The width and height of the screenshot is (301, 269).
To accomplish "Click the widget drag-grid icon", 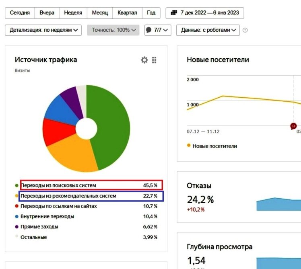I will pyautogui.click(x=154, y=60).
